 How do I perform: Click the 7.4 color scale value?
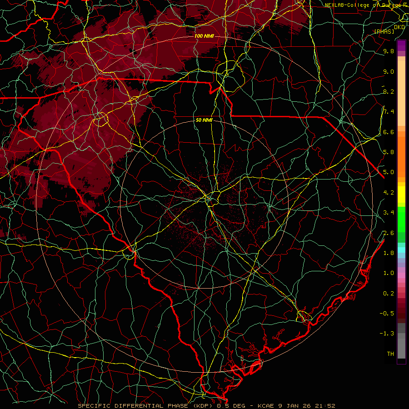point(389,112)
